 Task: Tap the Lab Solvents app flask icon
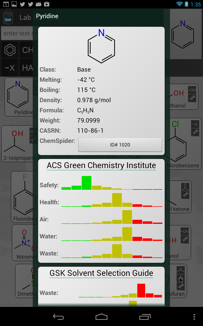click(x=8, y=17)
